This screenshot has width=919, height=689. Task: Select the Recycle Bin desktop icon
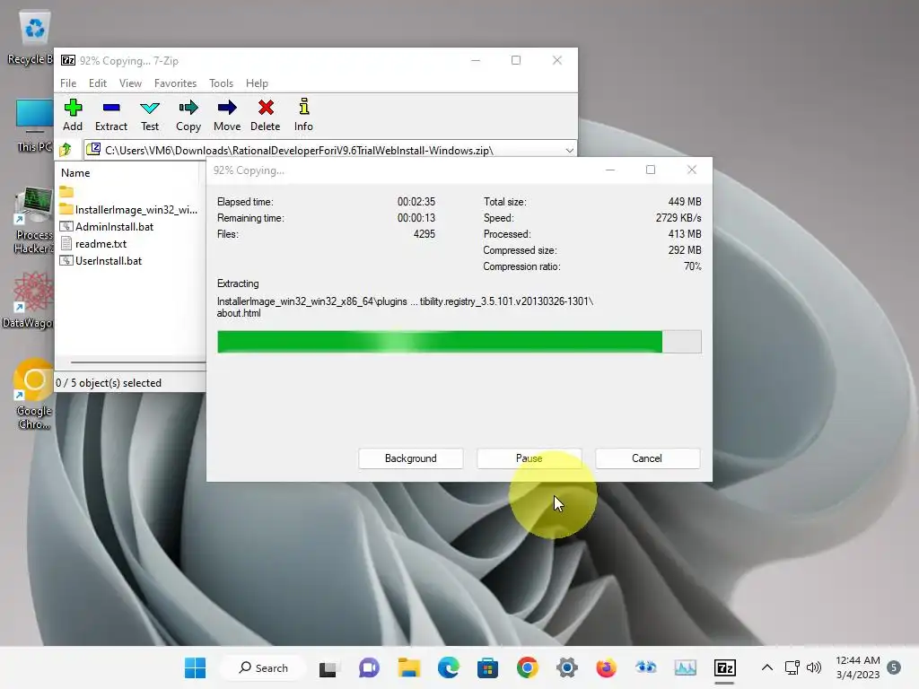click(x=31, y=38)
